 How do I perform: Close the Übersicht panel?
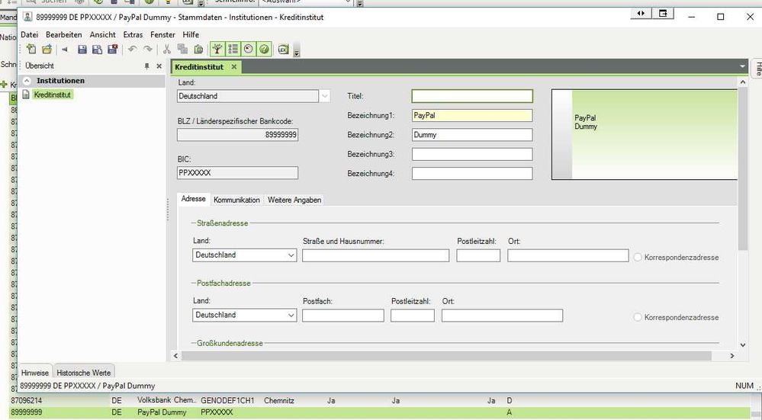coord(159,66)
